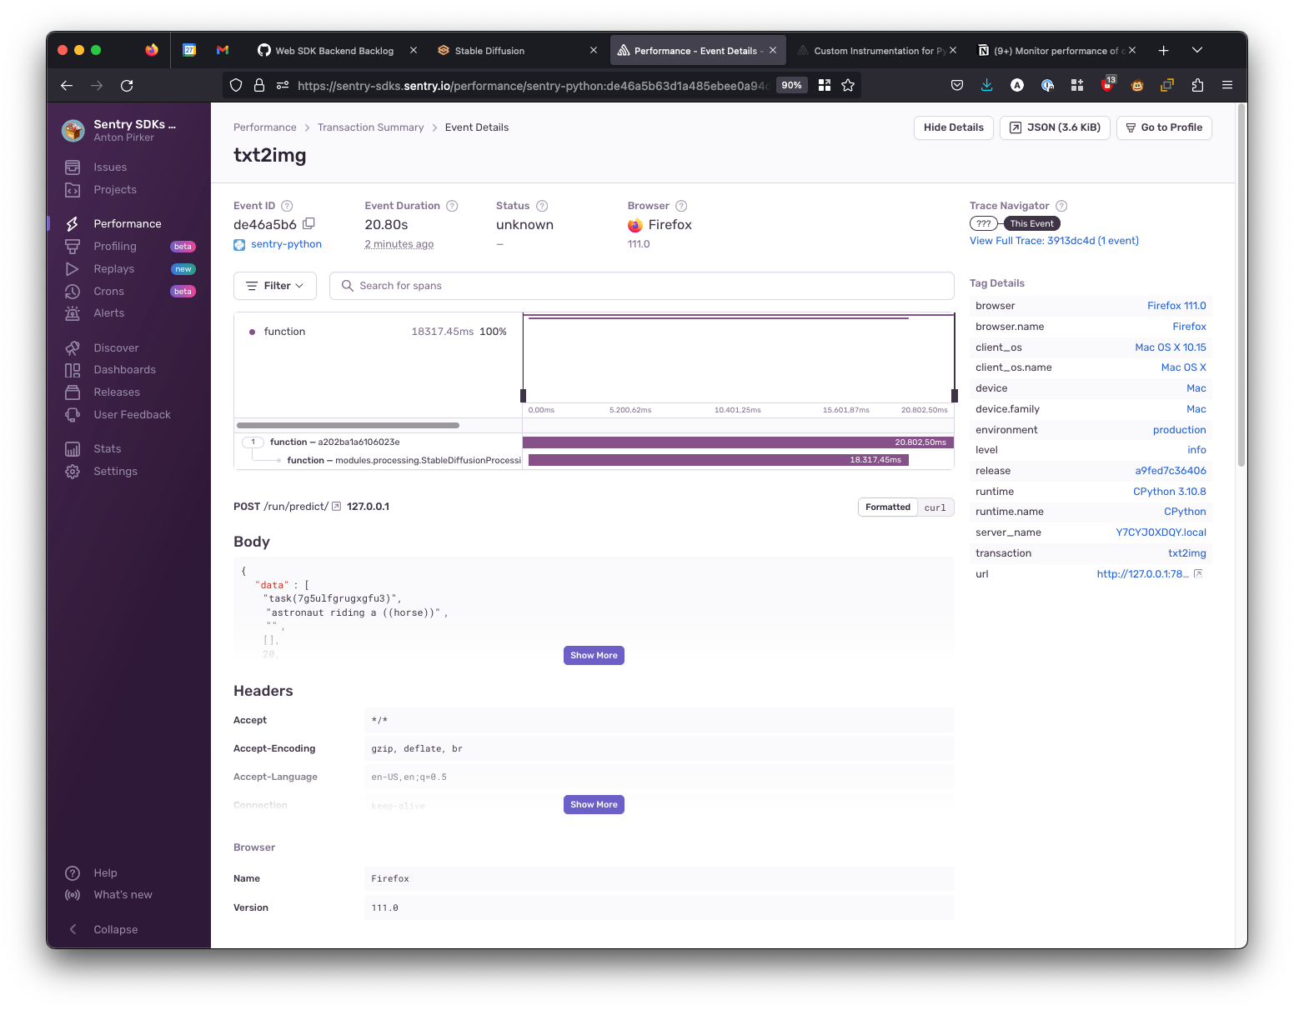
Task: Switch to Web SDK Backend Backlog tab
Action: [334, 51]
